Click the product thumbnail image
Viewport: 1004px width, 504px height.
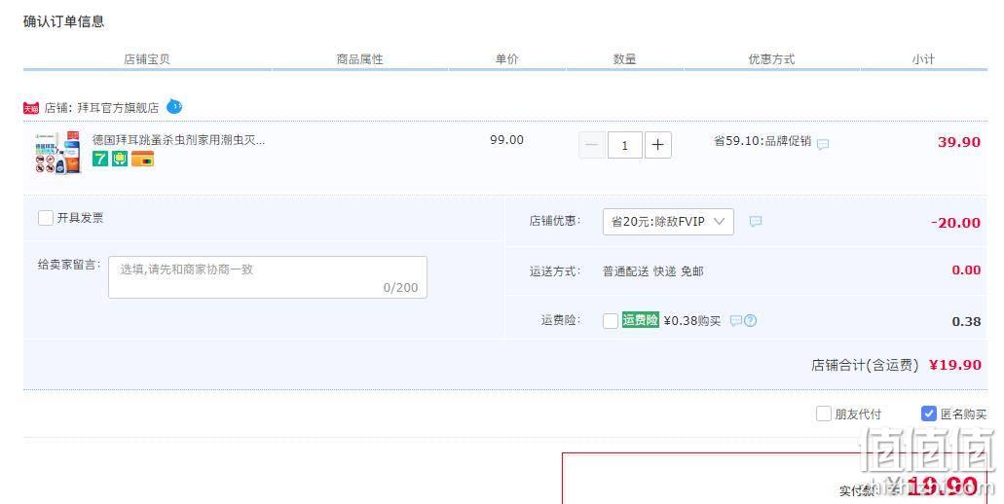tap(58, 152)
